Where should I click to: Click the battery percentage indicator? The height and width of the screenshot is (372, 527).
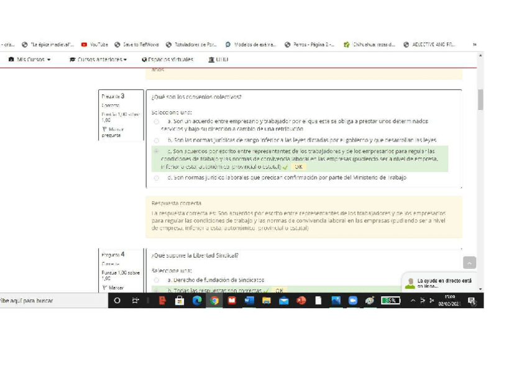390,301
